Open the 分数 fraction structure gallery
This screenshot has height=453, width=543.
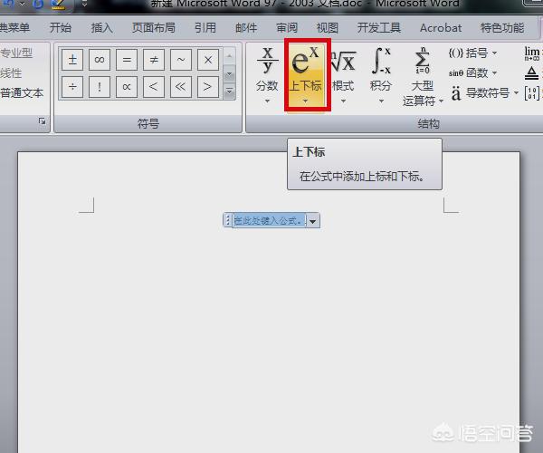267,75
